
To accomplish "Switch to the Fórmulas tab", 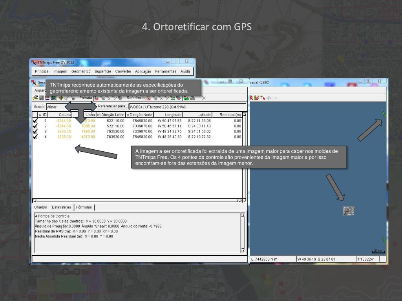I will pyautogui.click(x=84, y=207).
